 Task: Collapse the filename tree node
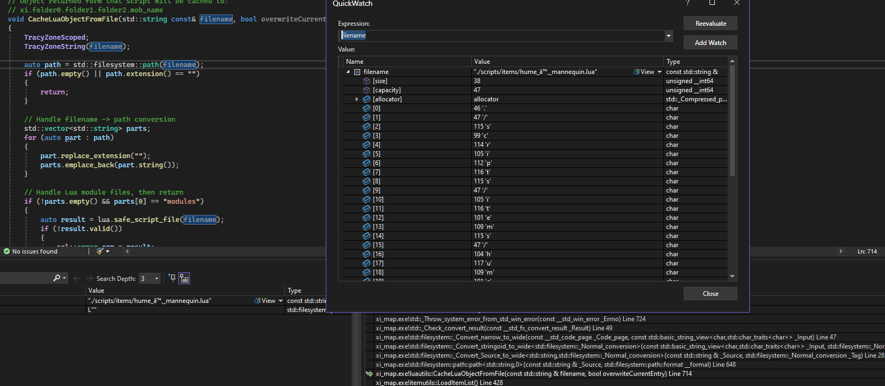(x=348, y=72)
